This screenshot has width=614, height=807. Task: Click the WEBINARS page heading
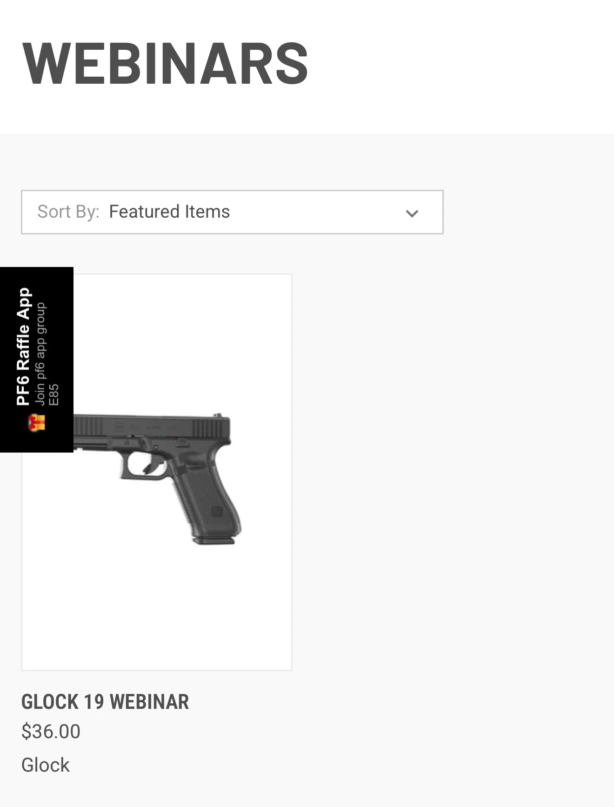click(165, 64)
